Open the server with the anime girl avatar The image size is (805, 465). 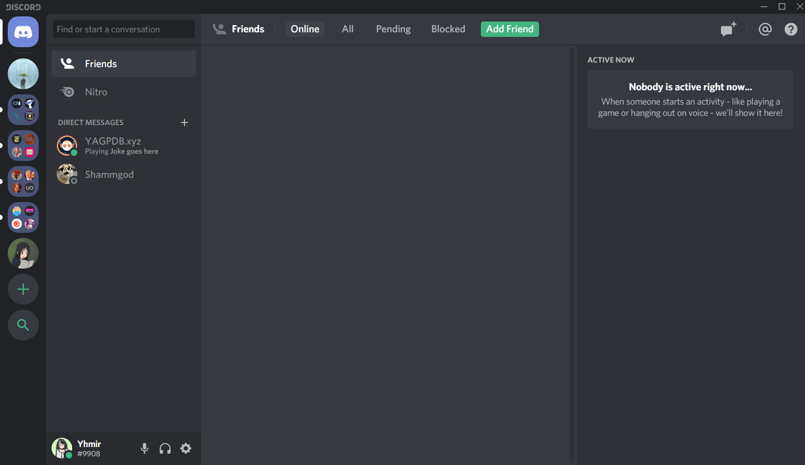[x=23, y=253]
